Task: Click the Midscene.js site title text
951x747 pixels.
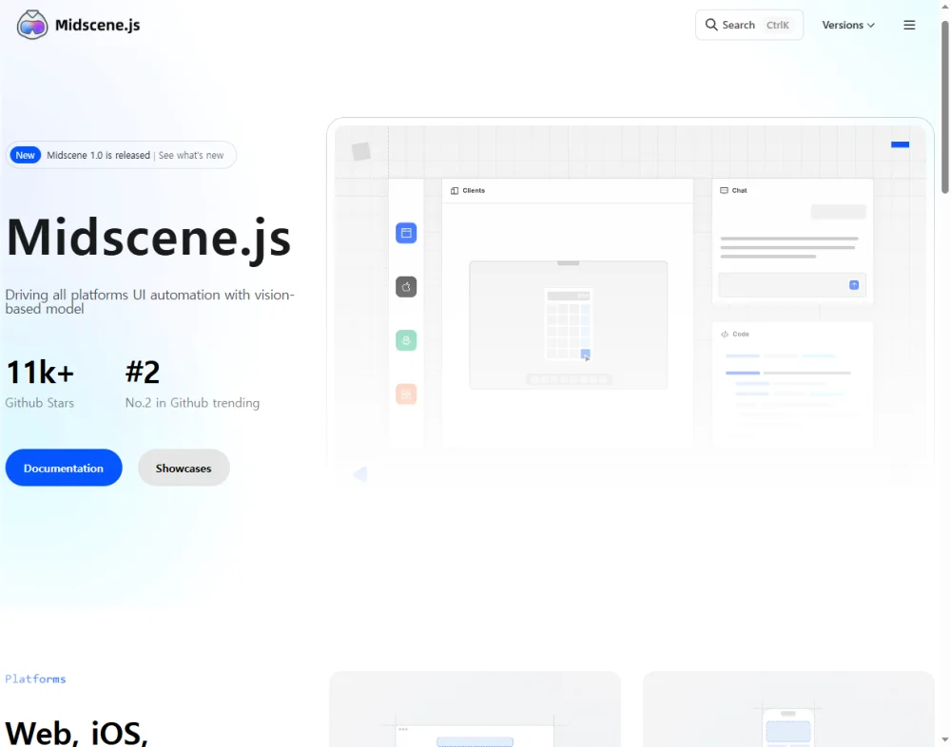Action: click(x=98, y=25)
